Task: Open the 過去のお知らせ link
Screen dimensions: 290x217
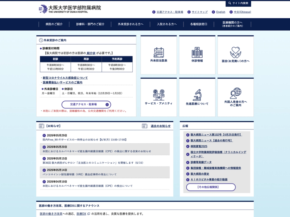Action: pyautogui.click(x=161, y=126)
